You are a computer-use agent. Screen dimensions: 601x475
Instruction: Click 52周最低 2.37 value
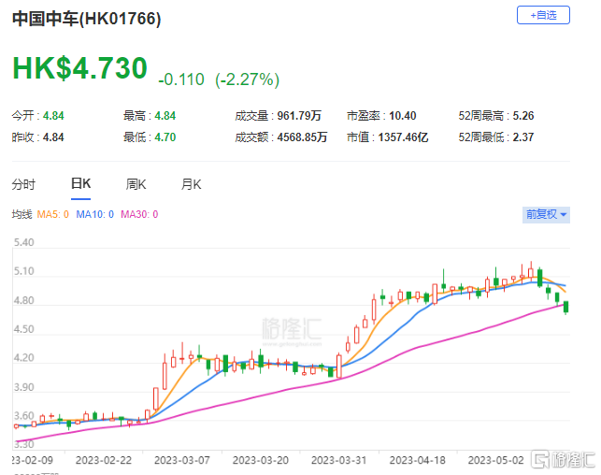(x=523, y=137)
